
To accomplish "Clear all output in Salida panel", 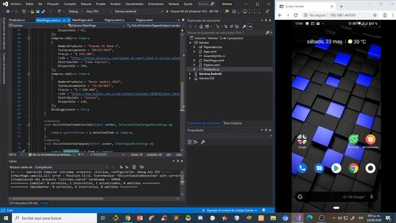I will pyautogui.click(x=134, y=167).
